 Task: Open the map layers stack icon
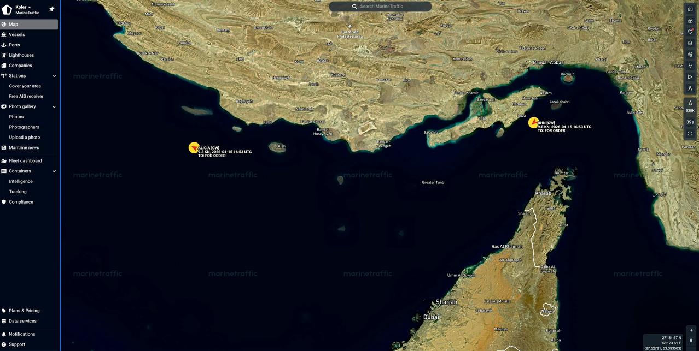pyautogui.click(x=690, y=43)
